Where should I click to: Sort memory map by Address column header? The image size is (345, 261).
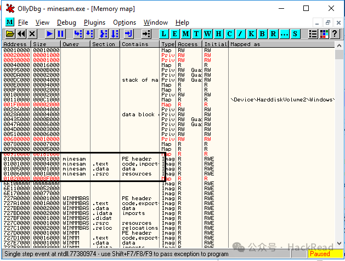[16, 44]
